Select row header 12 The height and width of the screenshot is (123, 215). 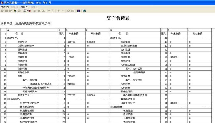4,76
